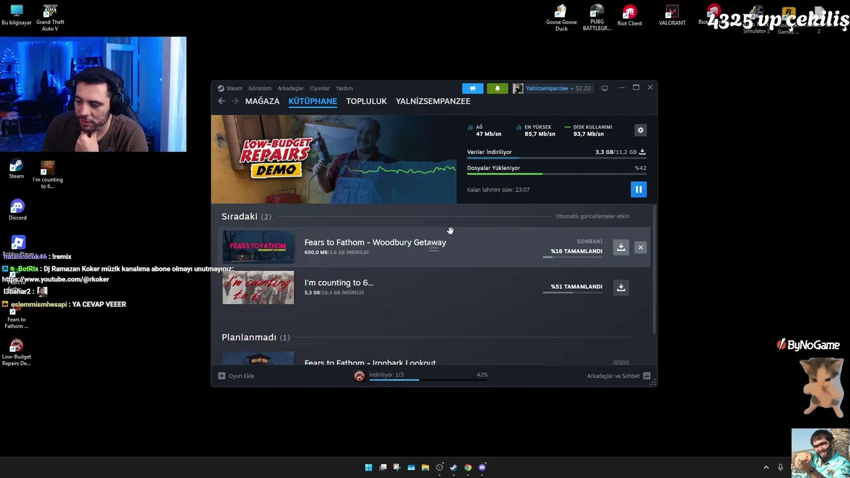Click the Dosyalar Yükleniyor progress bar
This screenshot has height=478, width=850.
[x=556, y=174]
